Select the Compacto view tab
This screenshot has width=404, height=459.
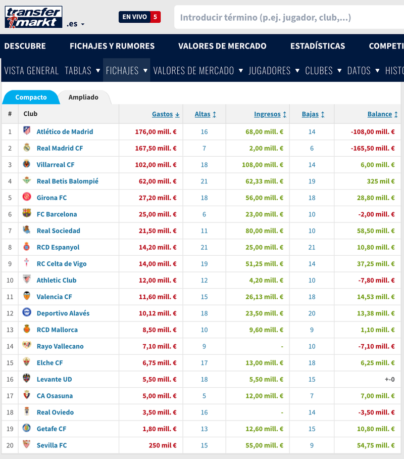31,97
